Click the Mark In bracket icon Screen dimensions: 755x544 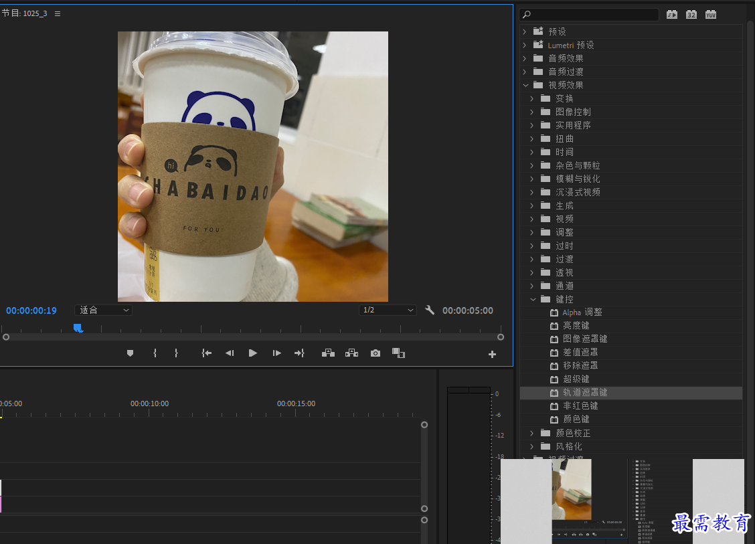(155, 353)
